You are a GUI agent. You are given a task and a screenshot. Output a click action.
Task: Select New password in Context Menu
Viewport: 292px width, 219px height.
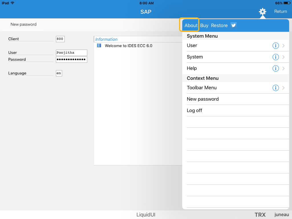[x=203, y=99]
